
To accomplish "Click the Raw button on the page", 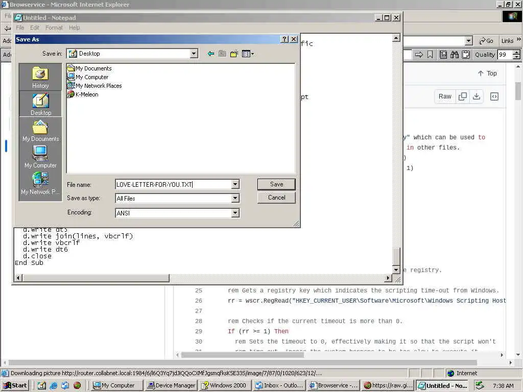I will (445, 96).
